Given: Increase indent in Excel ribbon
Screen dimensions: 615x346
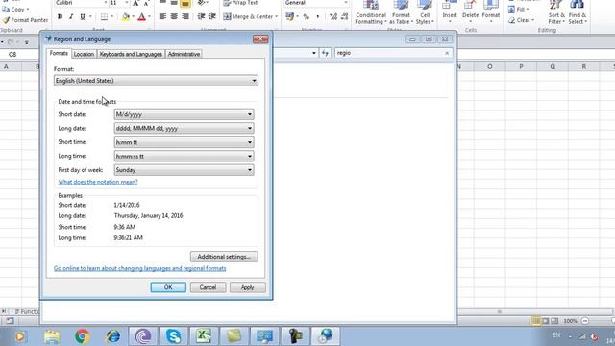Looking at the screenshot, I should tap(212, 16).
